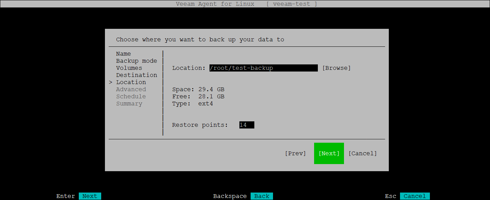
Task: Click the "Free: 28.1 GB" text
Action: tap(198, 96)
